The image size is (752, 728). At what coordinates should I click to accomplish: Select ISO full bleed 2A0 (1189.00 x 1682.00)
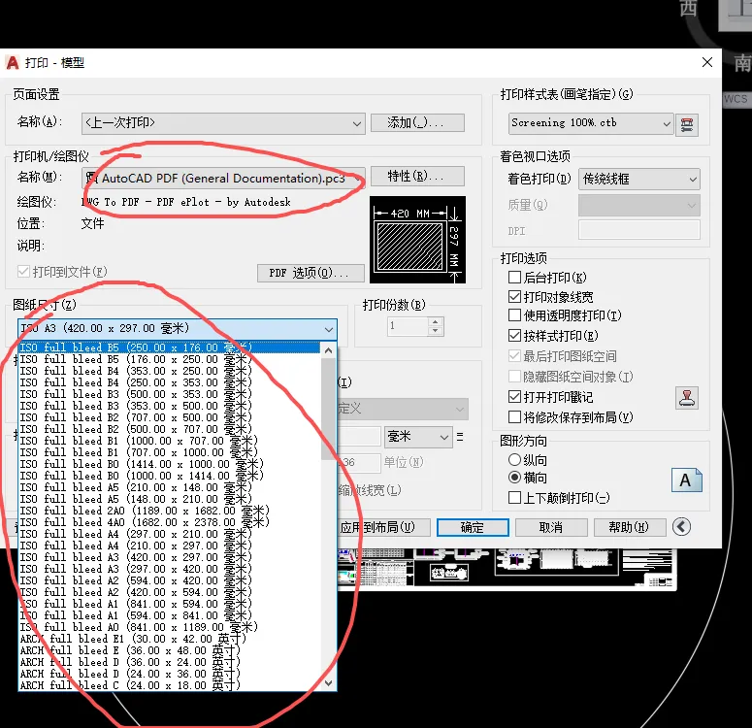(169, 511)
